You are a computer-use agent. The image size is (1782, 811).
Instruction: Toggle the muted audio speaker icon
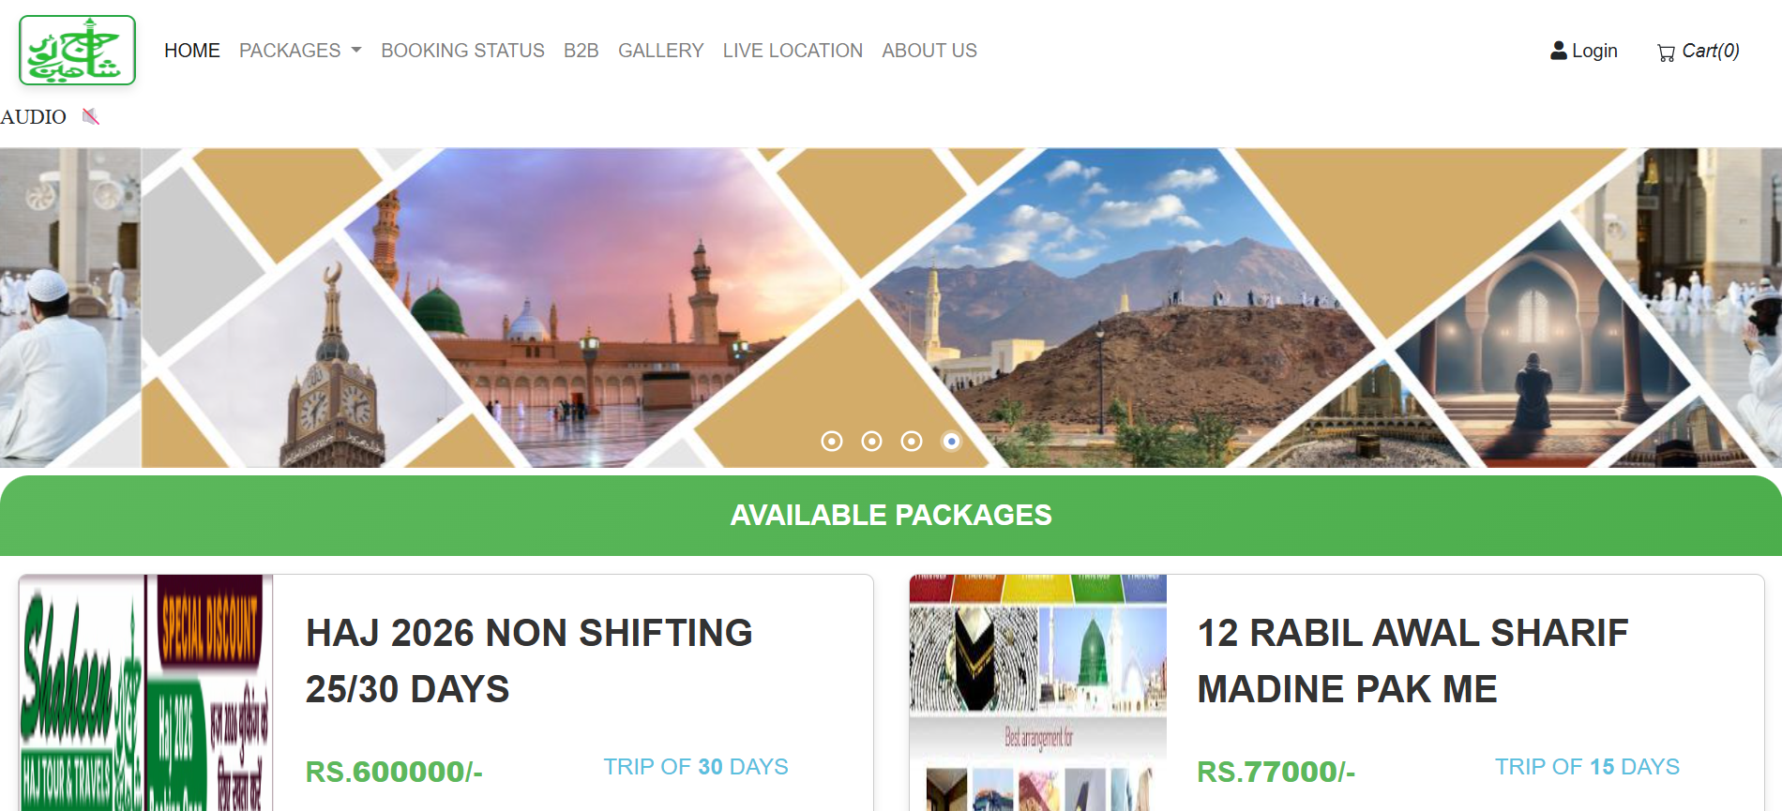91,116
